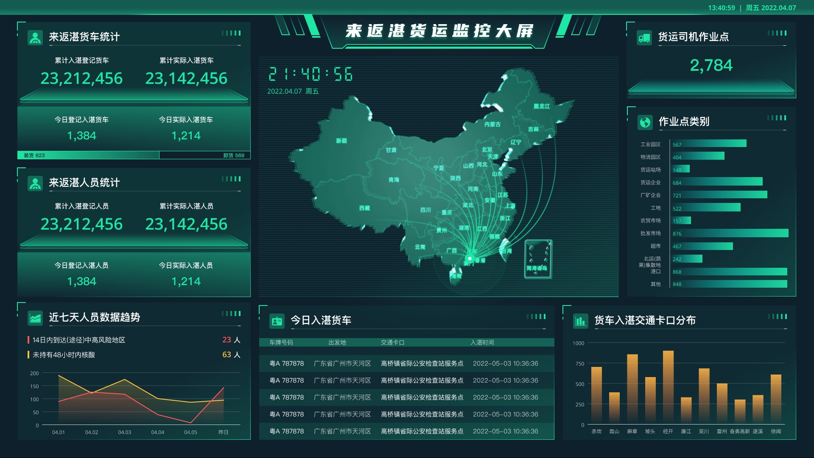Select 黑龙江 province on the map

[542, 106]
